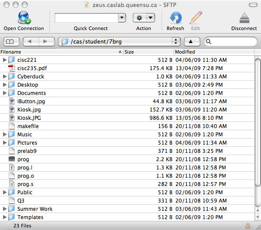Viewport: 261px width, 230px height.
Task: Click the Music folder icon
Action: (x=12, y=134)
